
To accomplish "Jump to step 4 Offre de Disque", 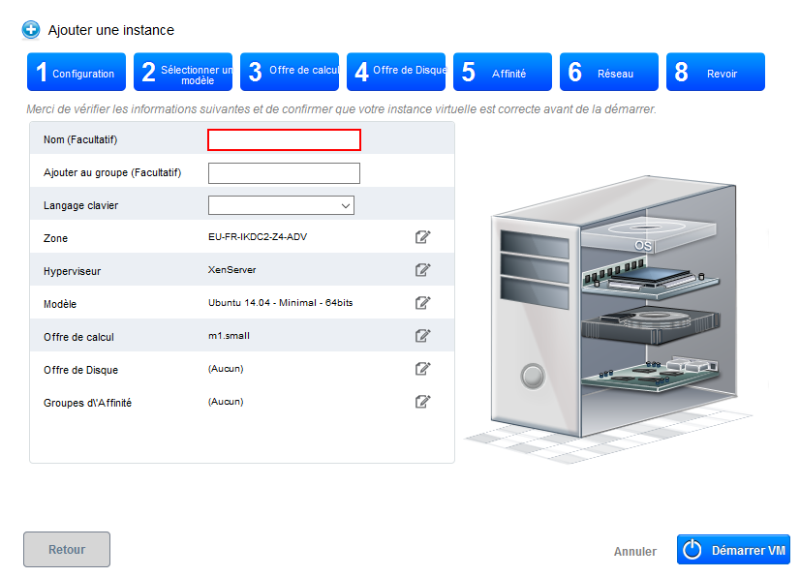I will [396, 73].
